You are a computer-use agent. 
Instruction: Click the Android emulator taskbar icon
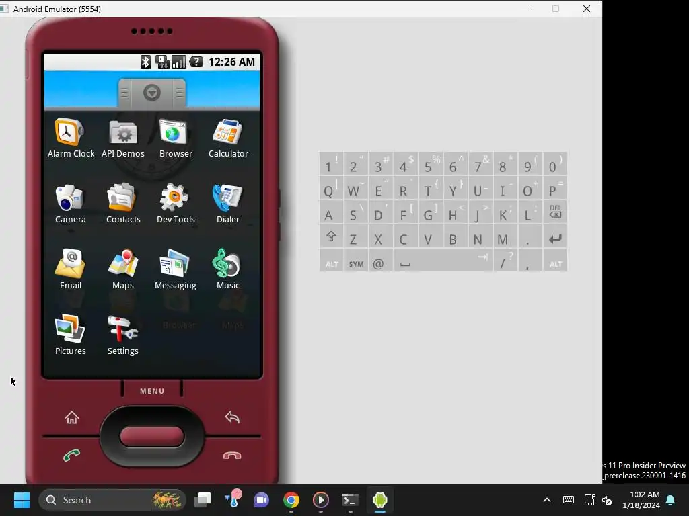click(x=379, y=500)
